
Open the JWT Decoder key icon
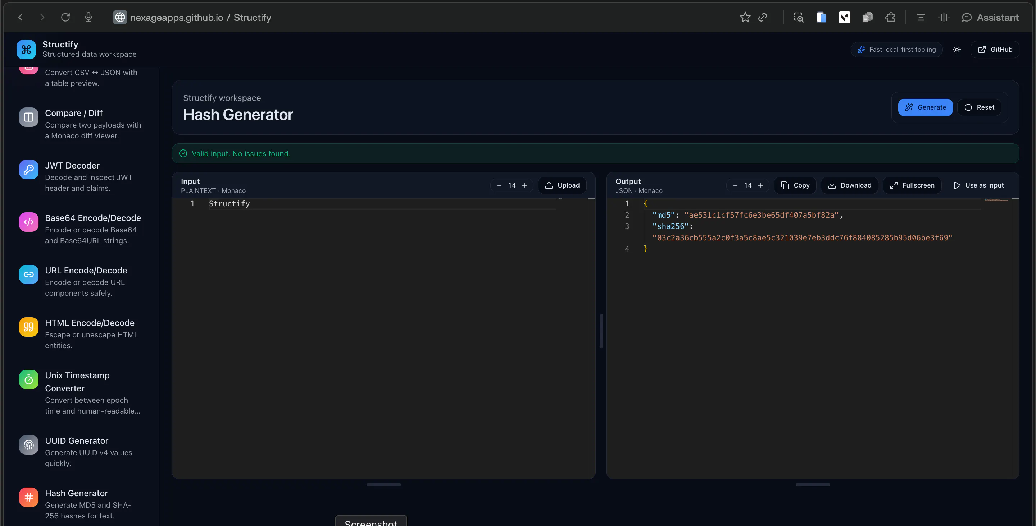[28, 170]
